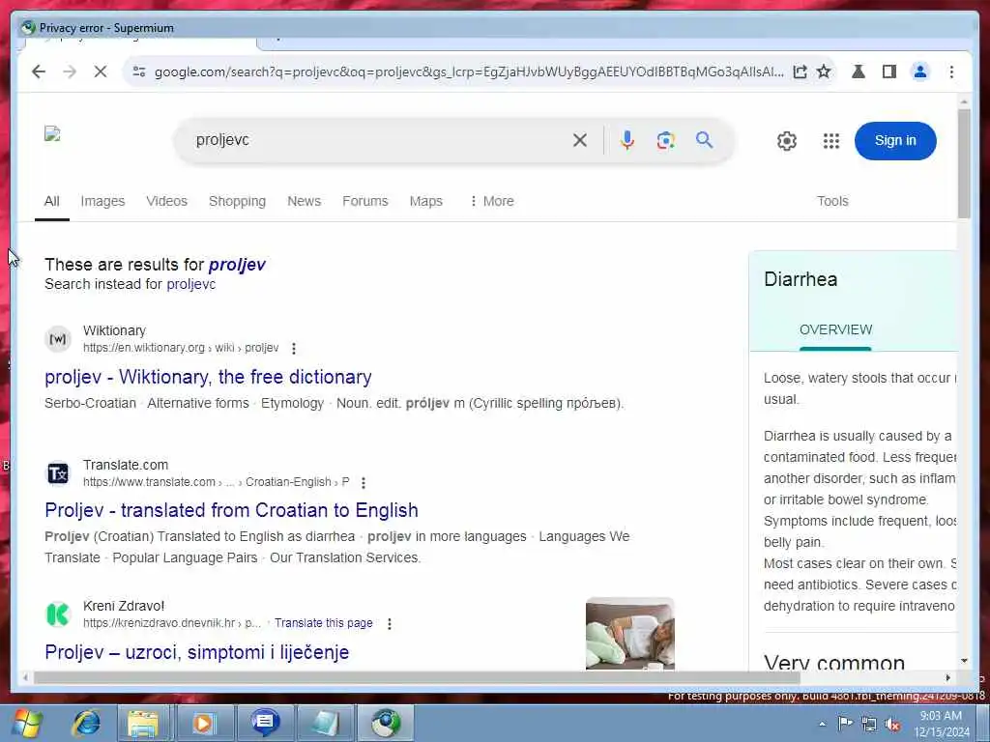Click the Diarrhea panel heading
The image size is (990, 742).
coord(801,279)
